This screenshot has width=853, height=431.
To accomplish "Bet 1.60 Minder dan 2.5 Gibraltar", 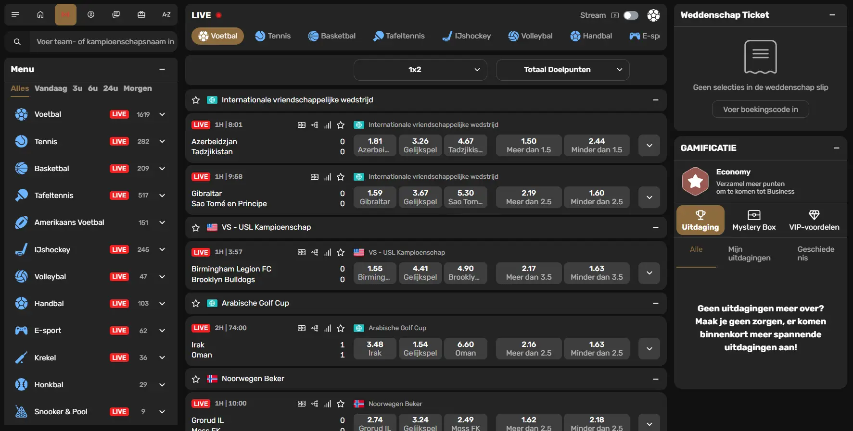I will (597, 197).
